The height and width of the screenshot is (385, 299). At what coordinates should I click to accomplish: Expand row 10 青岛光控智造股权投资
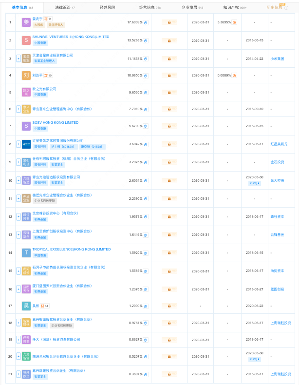pos(19,180)
